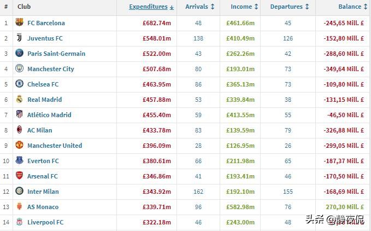Click the Manchester City crest icon
This screenshot has width=371, height=231.
[x=20, y=69]
